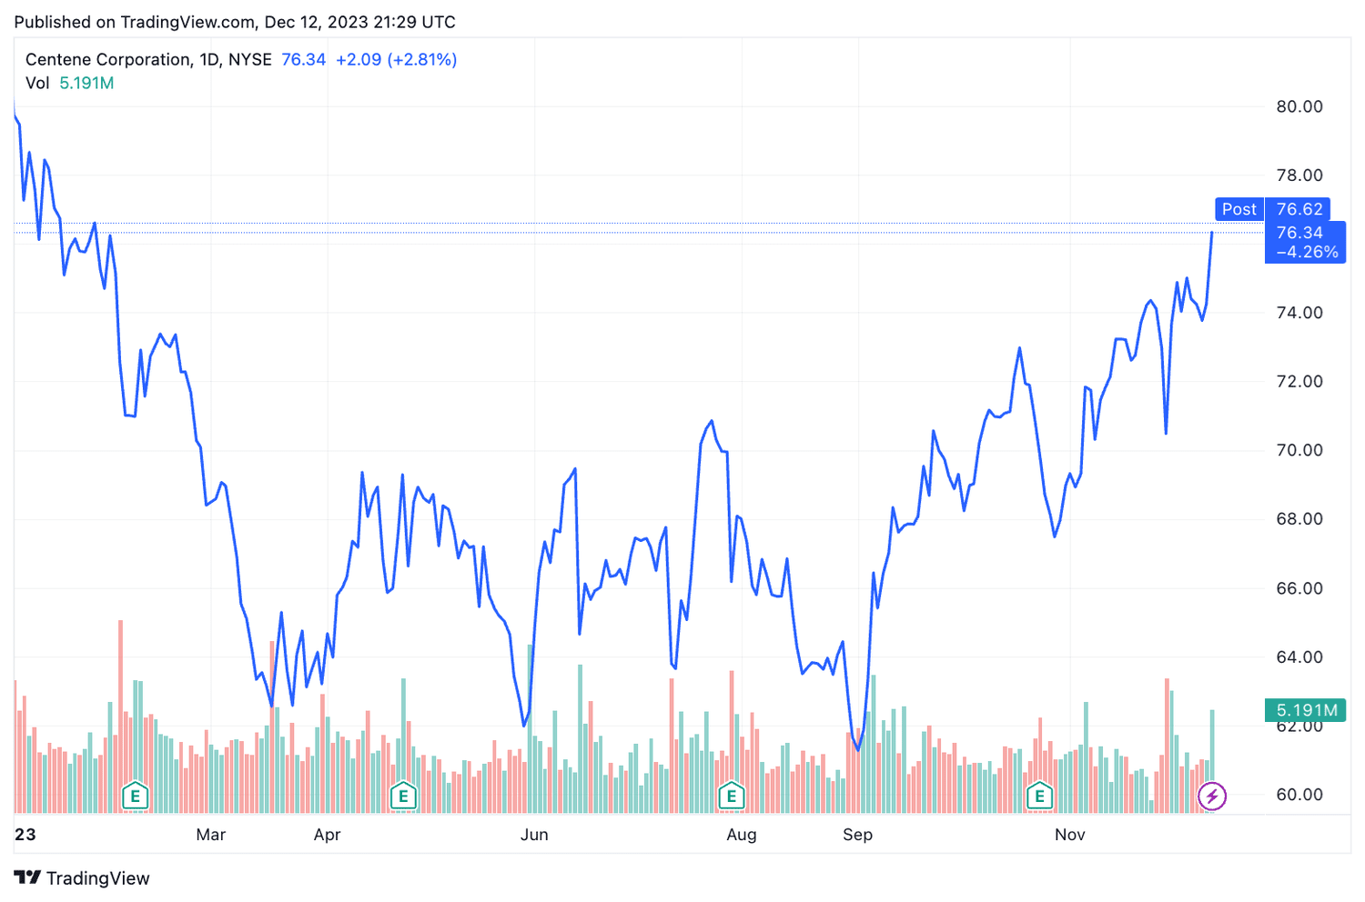Click the earnings E marker before Aug
Screen dimensions: 1365x902
point(731,797)
